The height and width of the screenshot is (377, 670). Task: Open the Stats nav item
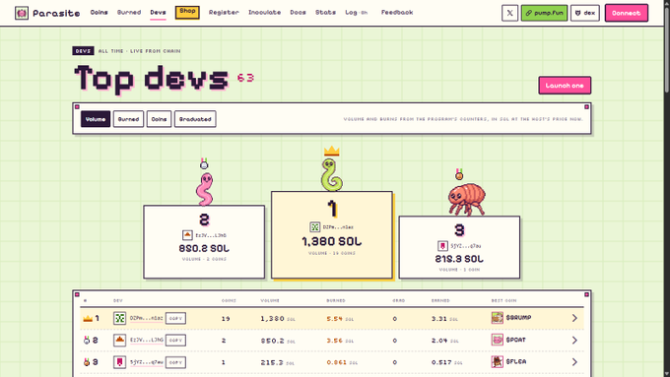point(325,13)
